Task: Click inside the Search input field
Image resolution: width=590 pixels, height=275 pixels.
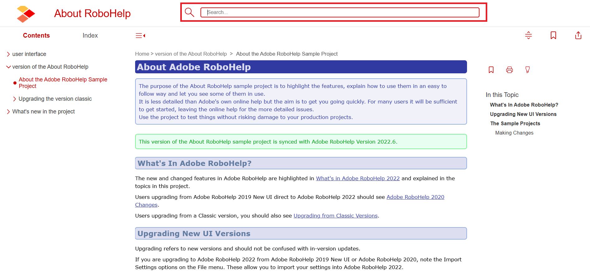Action: (x=340, y=12)
